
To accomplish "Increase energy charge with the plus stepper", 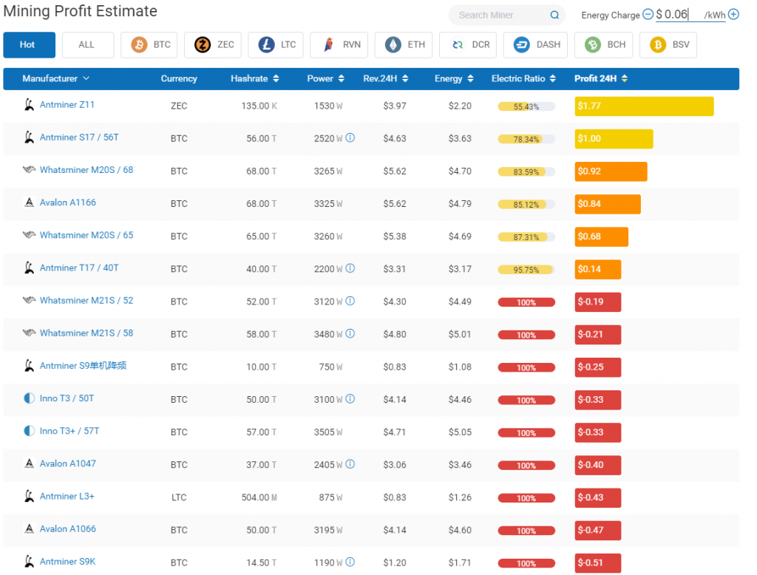I will click(732, 13).
